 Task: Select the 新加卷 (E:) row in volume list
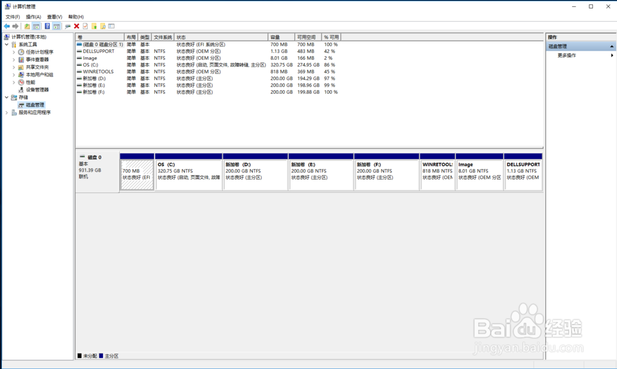tap(207, 85)
